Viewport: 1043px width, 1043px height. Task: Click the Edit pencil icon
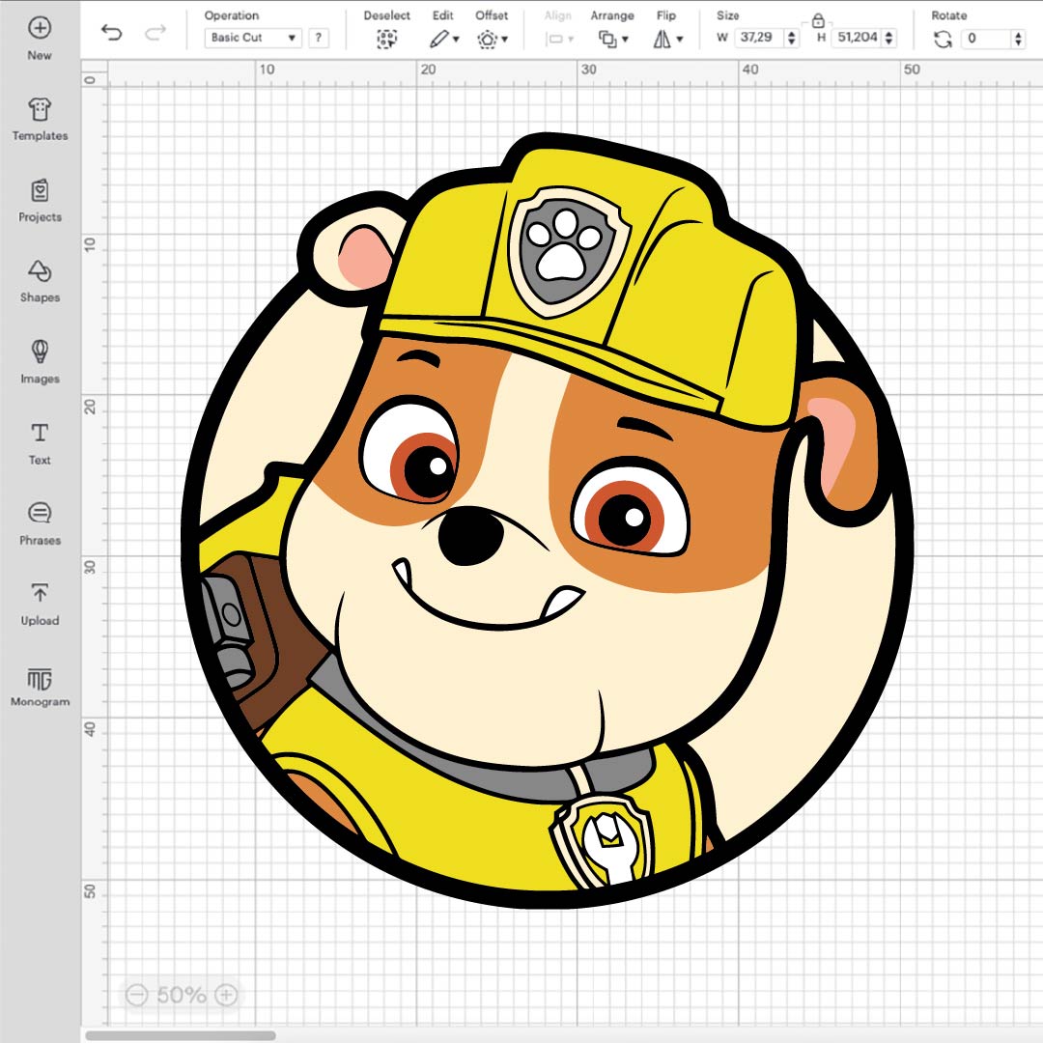point(439,40)
